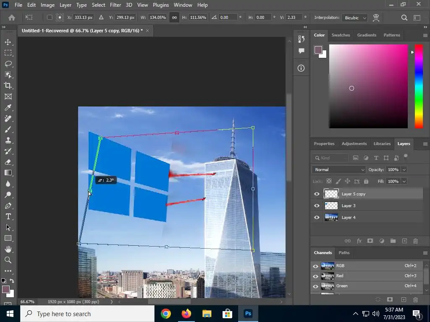Select the Spot Healing Brush tool

(8, 118)
